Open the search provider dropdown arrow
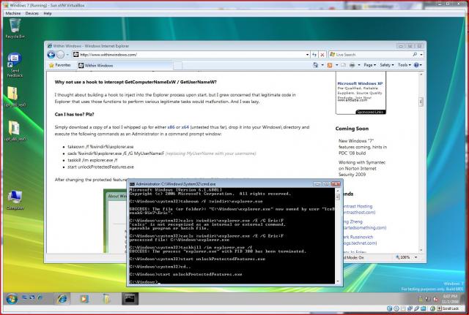469x315 pixels. click(421, 55)
